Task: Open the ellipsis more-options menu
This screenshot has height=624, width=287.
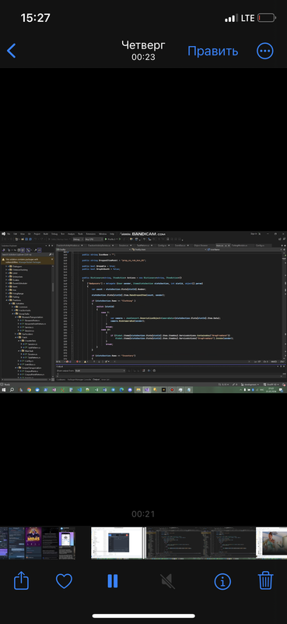Action: point(265,51)
